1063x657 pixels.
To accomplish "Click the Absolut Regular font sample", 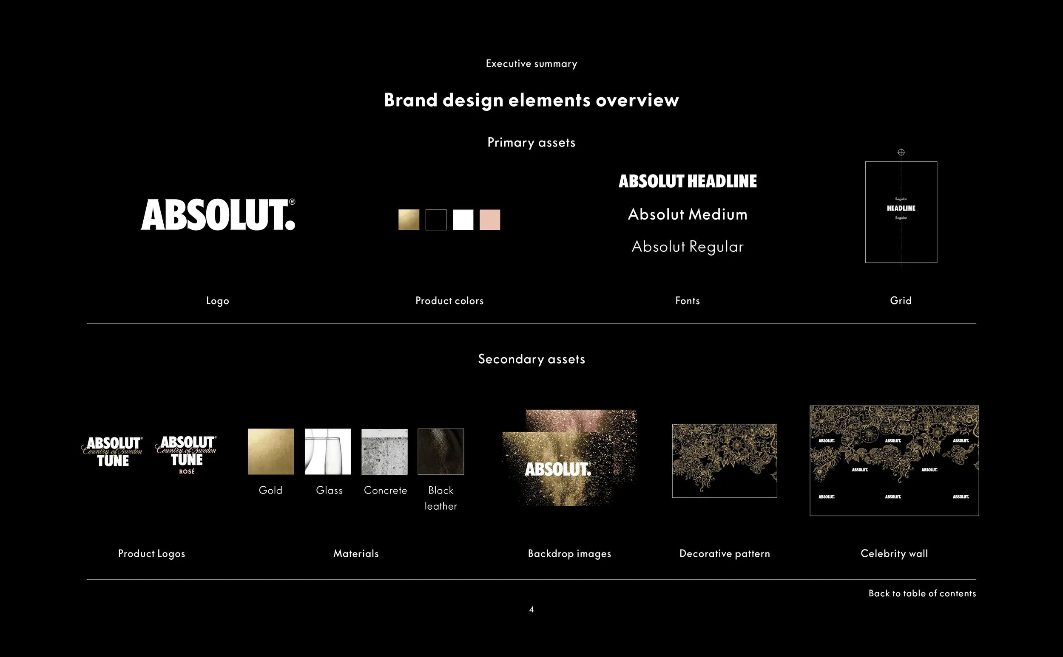I will [x=687, y=247].
